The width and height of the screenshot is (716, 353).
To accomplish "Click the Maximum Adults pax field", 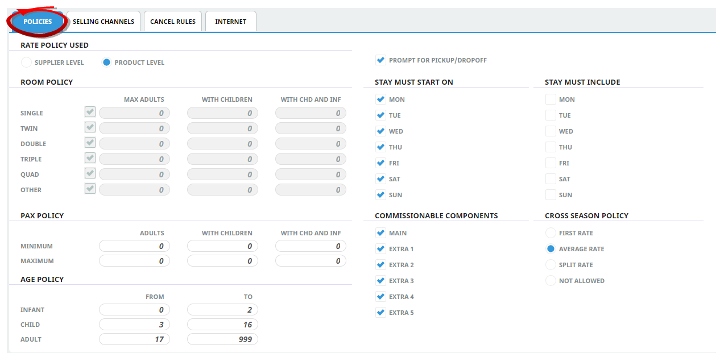I will click(134, 261).
